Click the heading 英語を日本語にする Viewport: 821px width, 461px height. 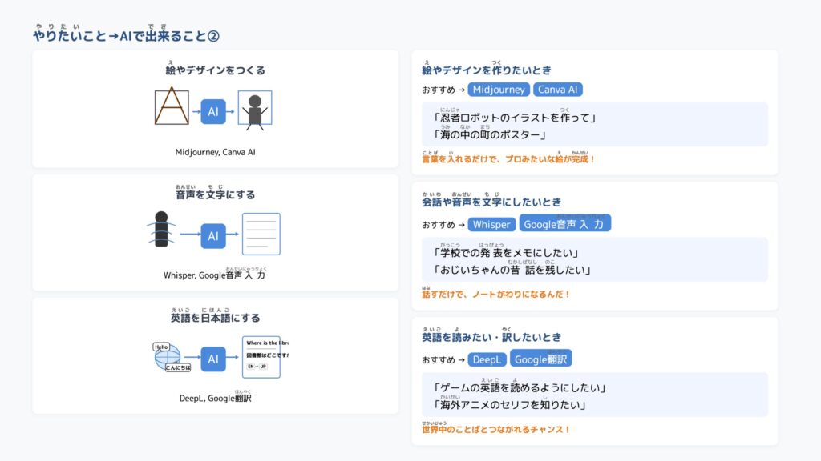pyautogui.click(x=215, y=315)
